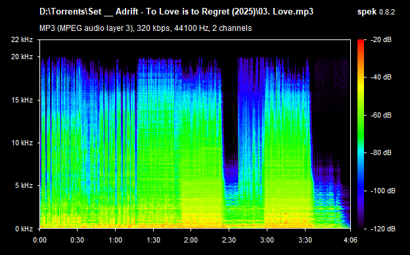The height and width of the screenshot is (255, 410).
Task: Click the 3:30 time axis label
Action: 305,240
